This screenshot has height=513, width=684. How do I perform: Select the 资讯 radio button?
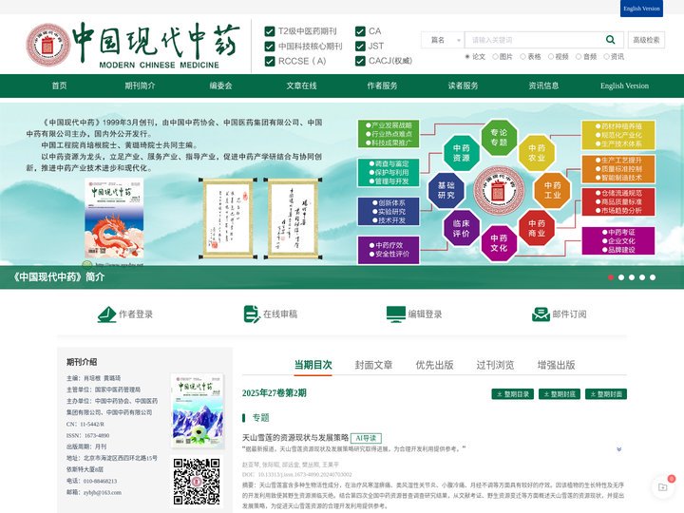pos(606,57)
